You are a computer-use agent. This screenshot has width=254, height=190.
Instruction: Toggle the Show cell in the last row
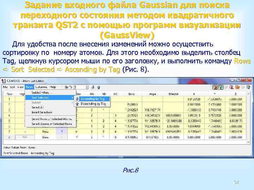point(46,137)
